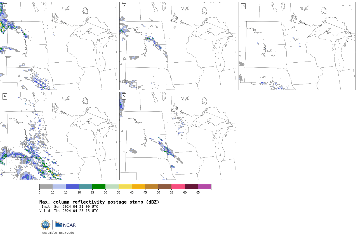The image size is (358, 236).
Task: Click the pale green 30-35 dBZ swatch
Action: 112,187
